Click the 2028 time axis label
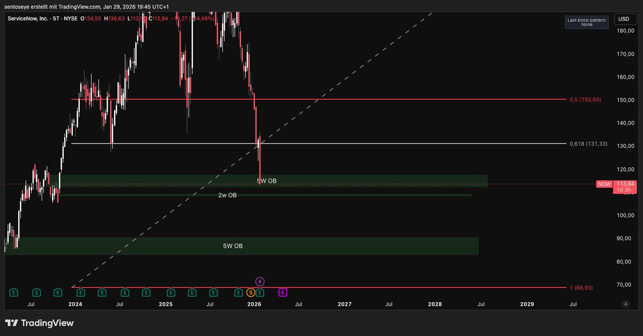643x336 pixels. 435,304
